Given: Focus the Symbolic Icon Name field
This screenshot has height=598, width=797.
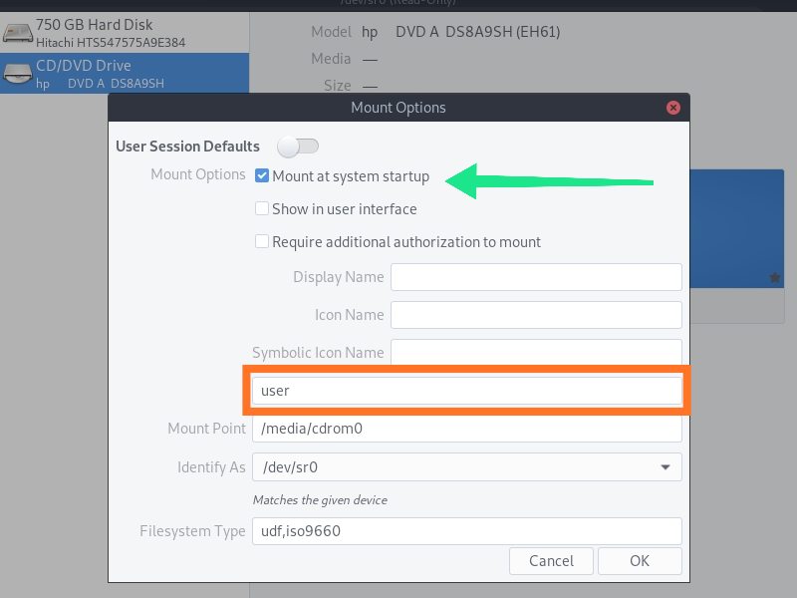Looking at the screenshot, I should [536, 352].
